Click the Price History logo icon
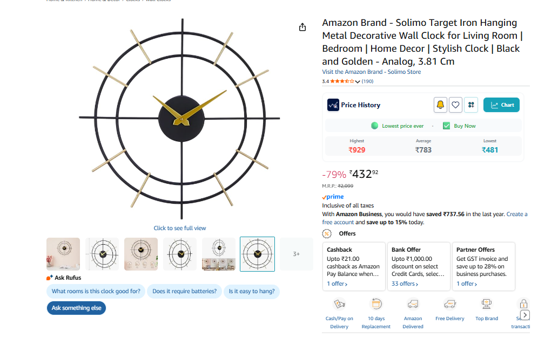The height and width of the screenshot is (339, 538). point(333,105)
